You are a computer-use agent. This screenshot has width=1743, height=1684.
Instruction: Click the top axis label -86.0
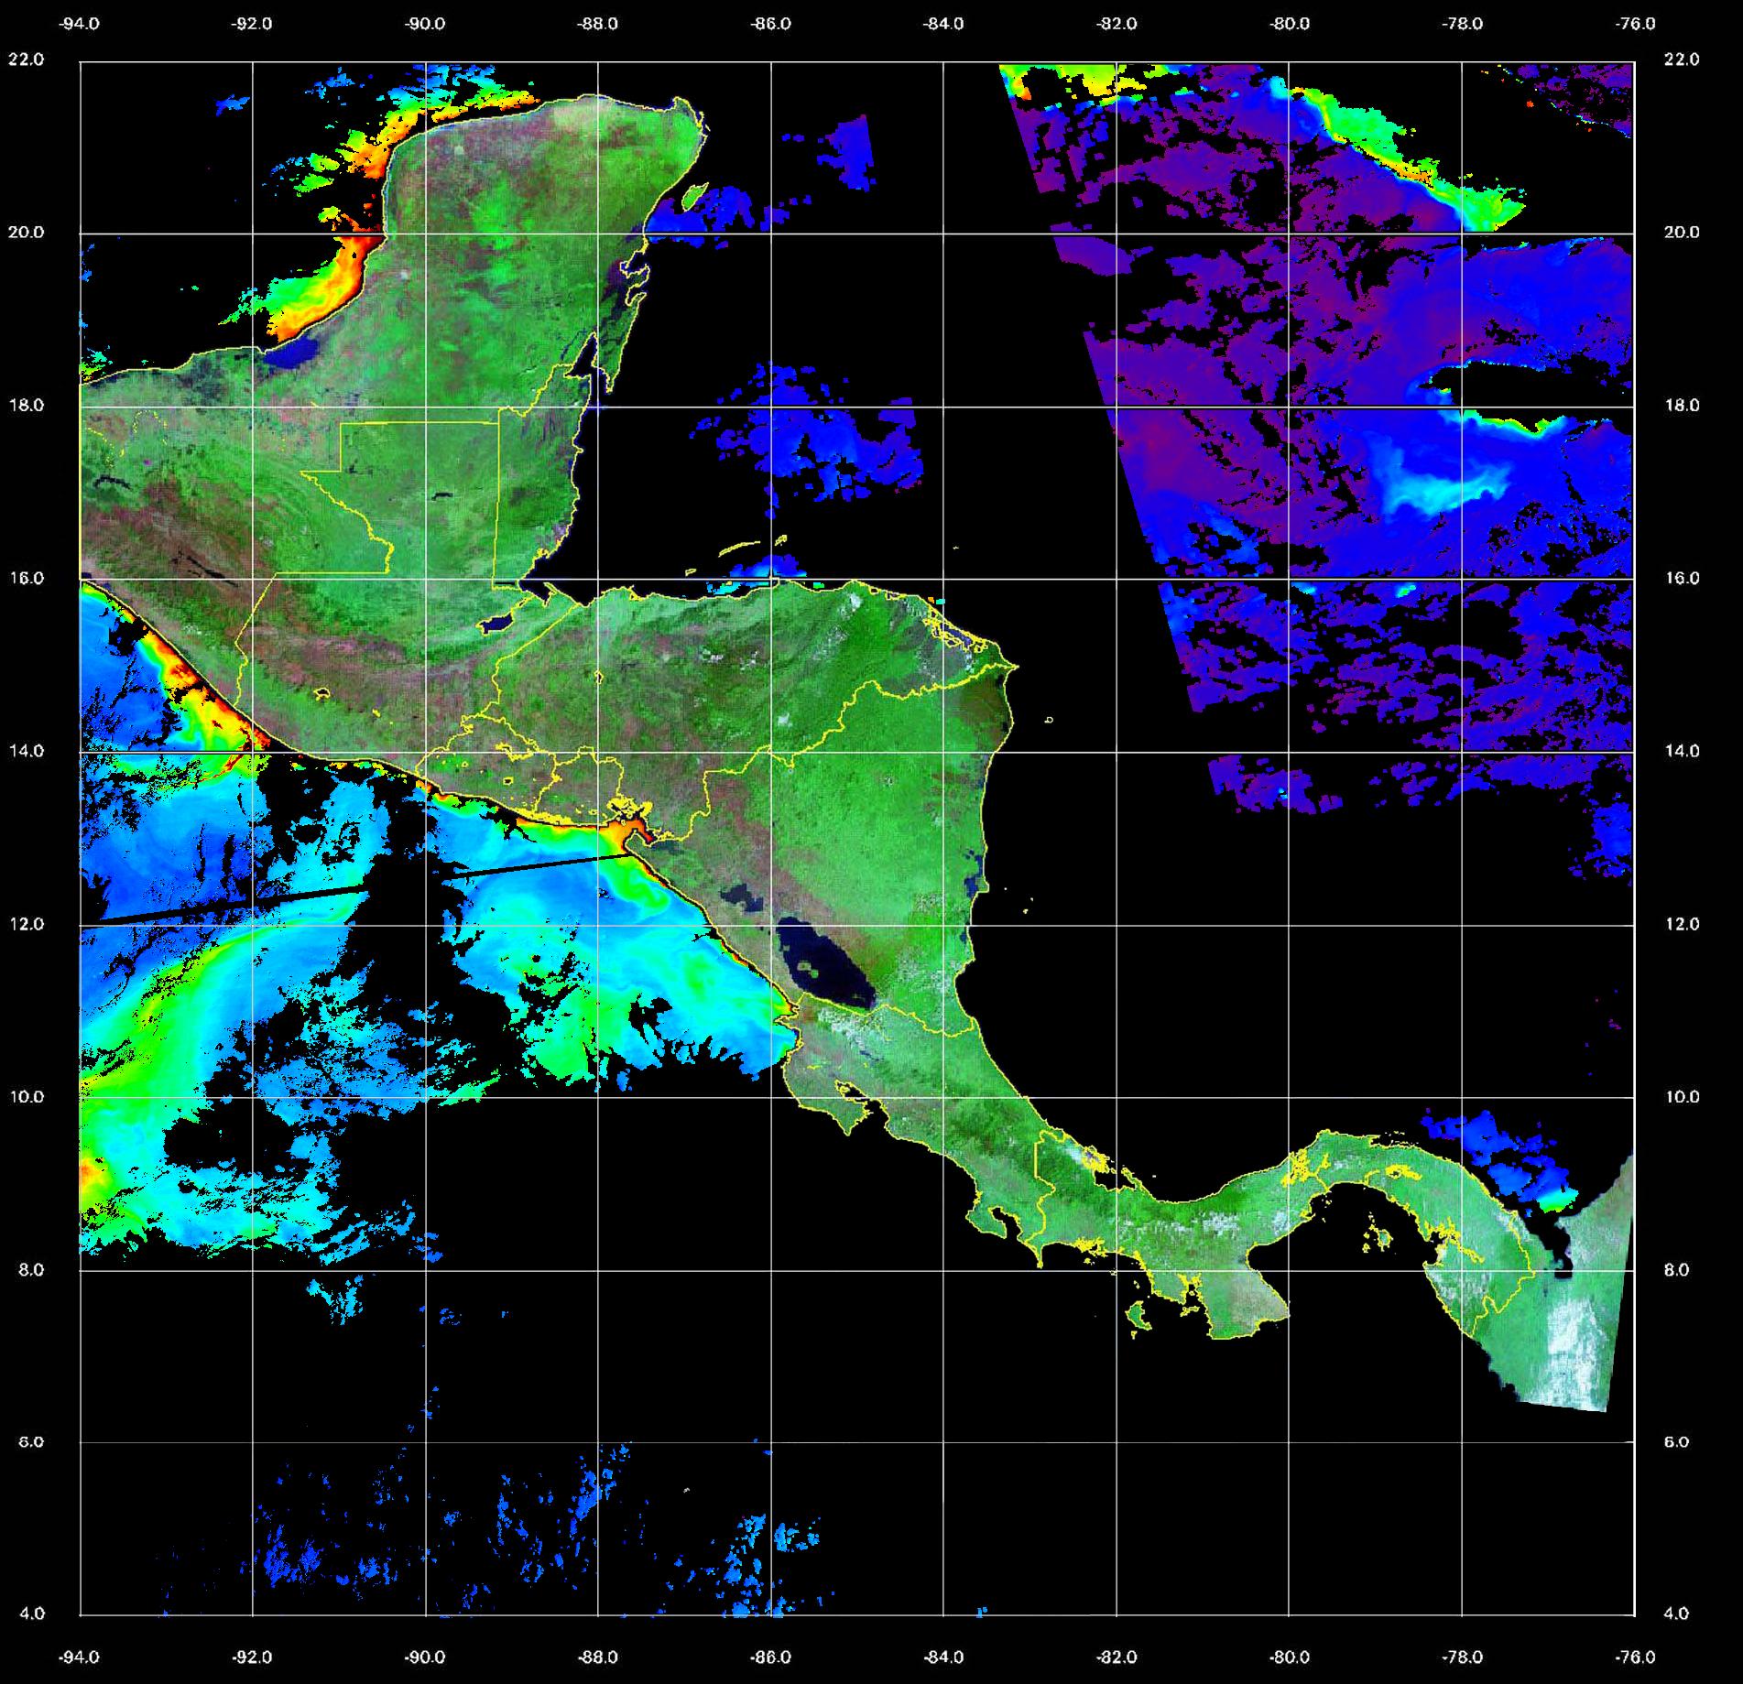click(770, 24)
